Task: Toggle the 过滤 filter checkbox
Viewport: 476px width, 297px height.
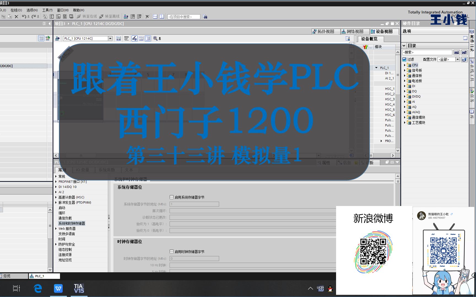Action: click(404, 59)
